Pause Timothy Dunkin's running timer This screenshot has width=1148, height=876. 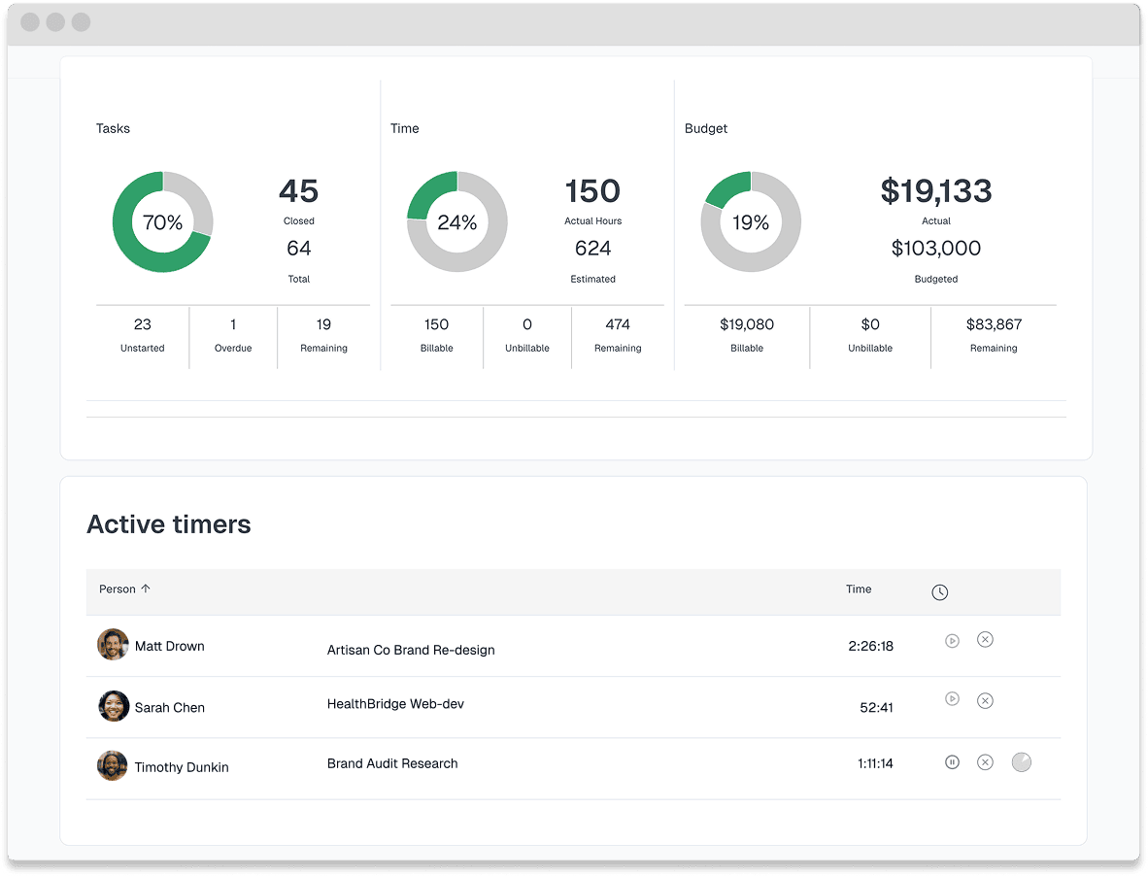click(952, 762)
